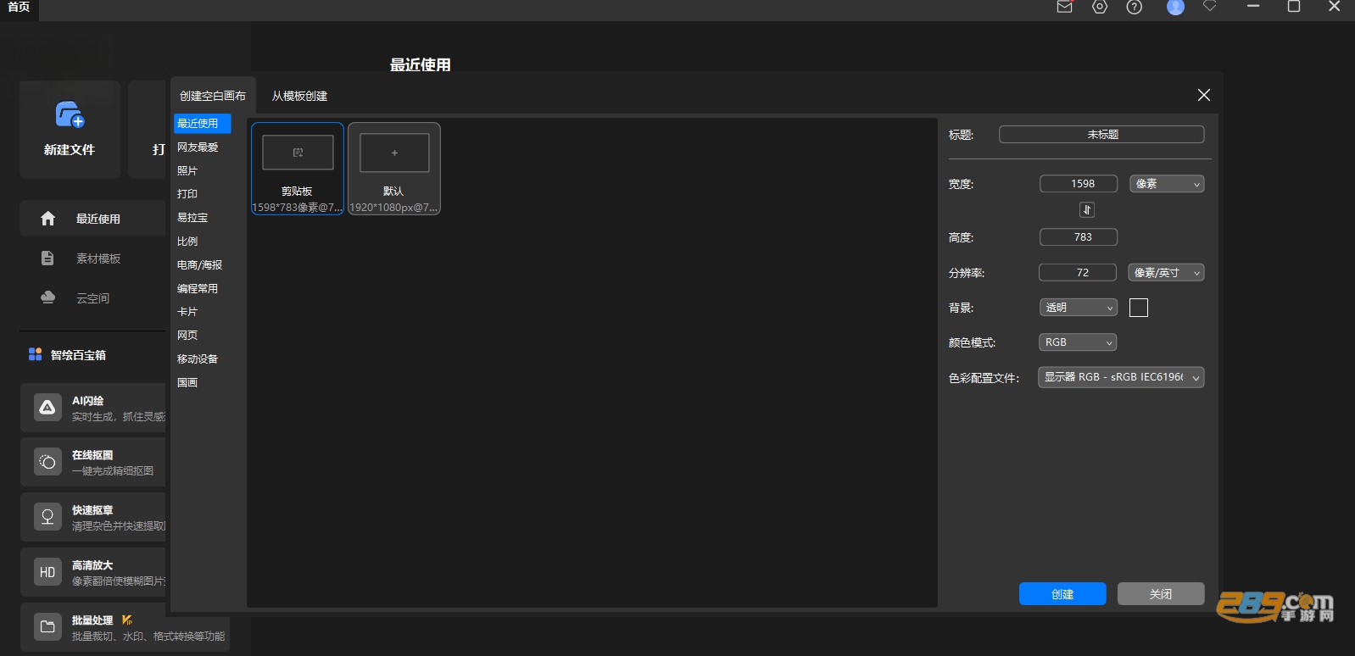Open the color mode RGB dropdown
Viewport: 1355px width, 656px height.
coord(1078,342)
